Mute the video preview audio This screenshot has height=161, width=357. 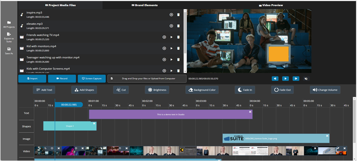point(306,78)
